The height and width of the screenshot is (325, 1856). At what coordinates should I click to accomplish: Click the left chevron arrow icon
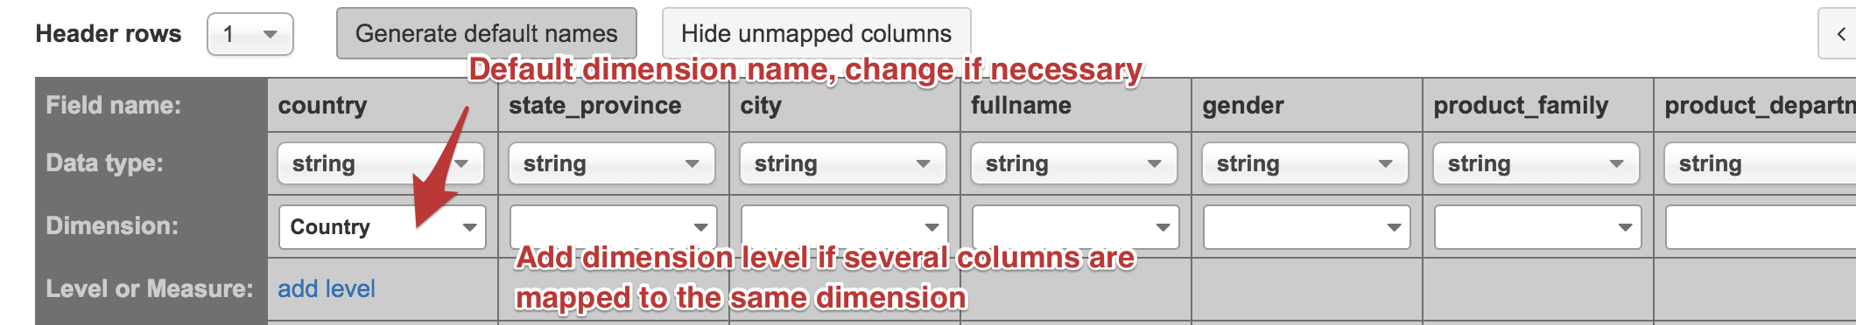click(x=1839, y=34)
